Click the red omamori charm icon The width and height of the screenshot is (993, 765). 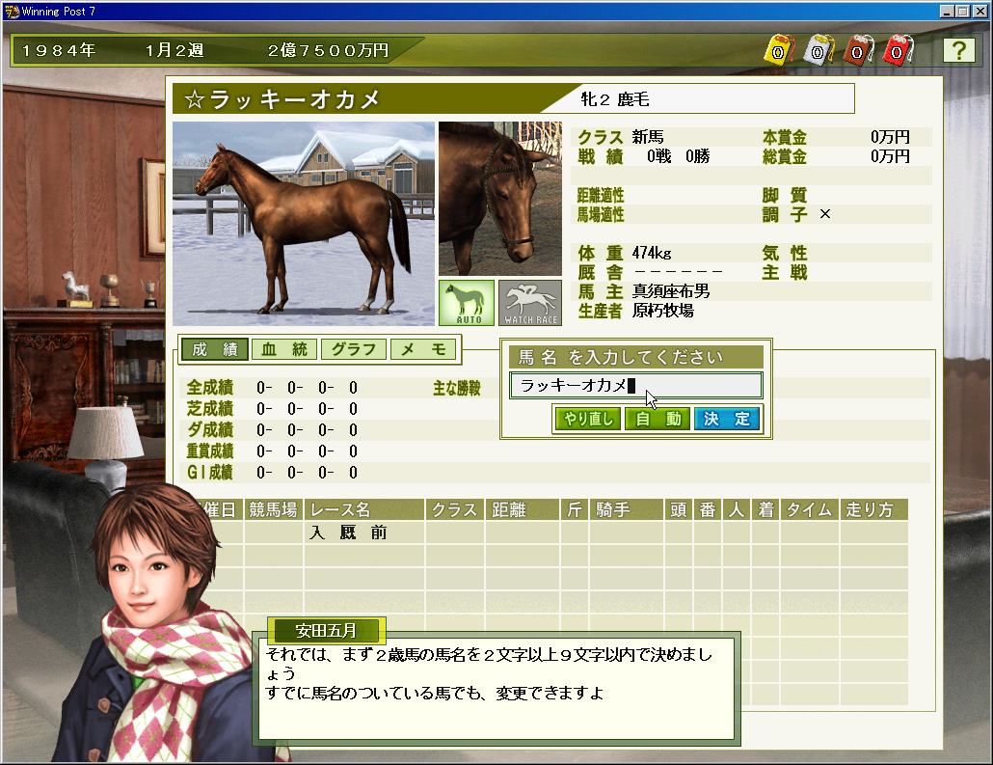[x=898, y=50]
